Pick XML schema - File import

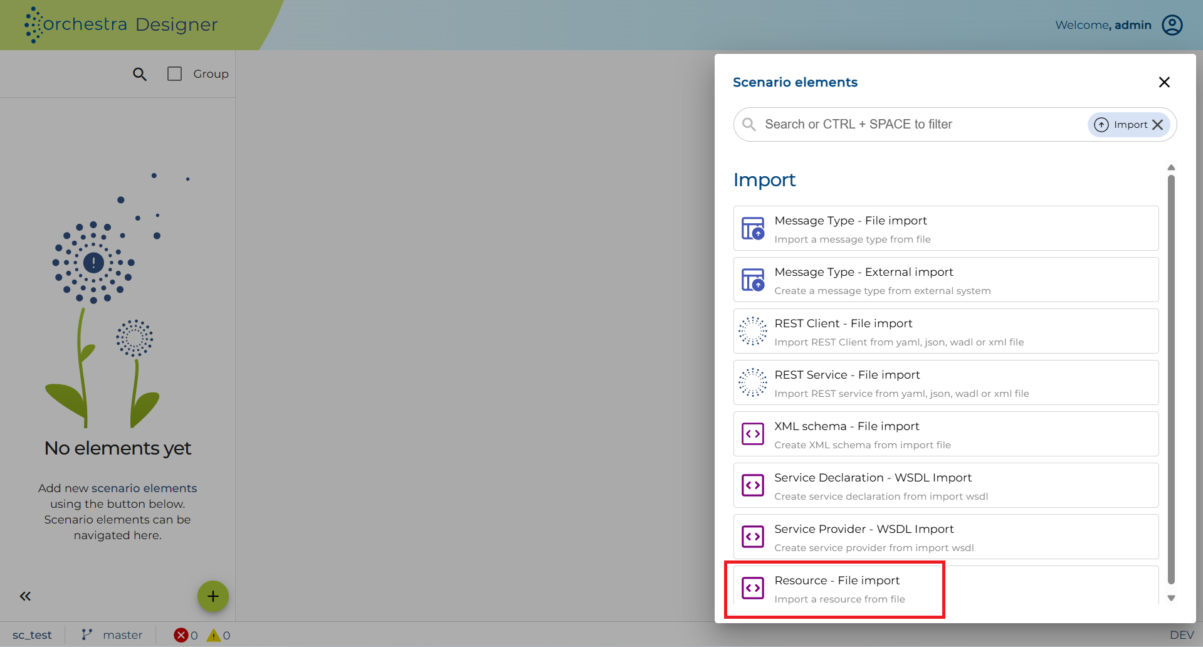[x=946, y=434]
